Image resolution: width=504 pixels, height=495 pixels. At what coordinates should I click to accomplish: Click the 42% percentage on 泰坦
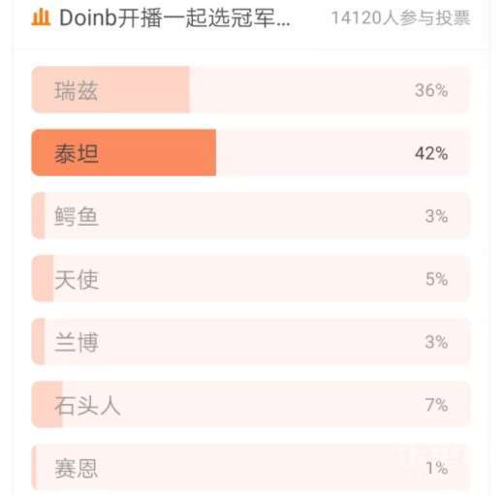431,153
